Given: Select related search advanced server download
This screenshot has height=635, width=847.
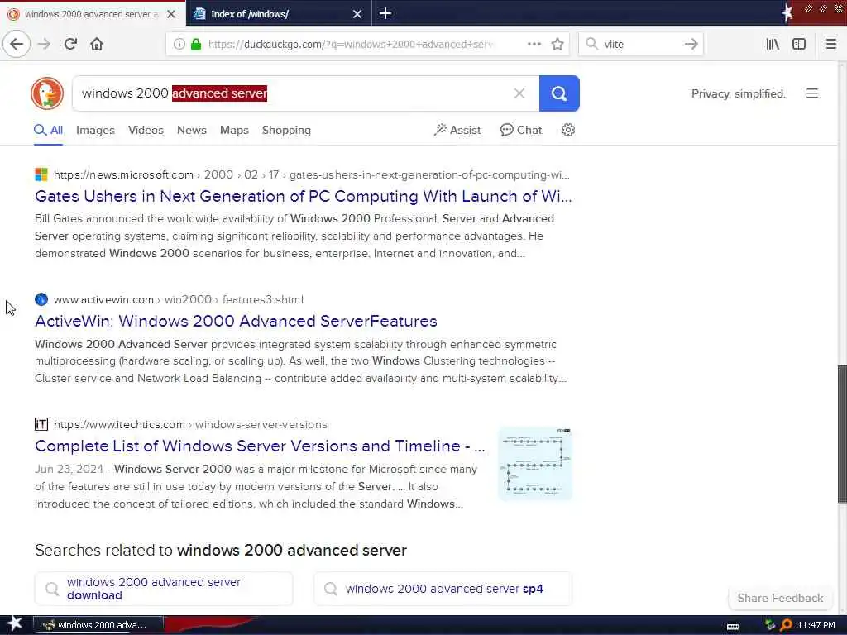Looking at the screenshot, I should [x=164, y=589].
